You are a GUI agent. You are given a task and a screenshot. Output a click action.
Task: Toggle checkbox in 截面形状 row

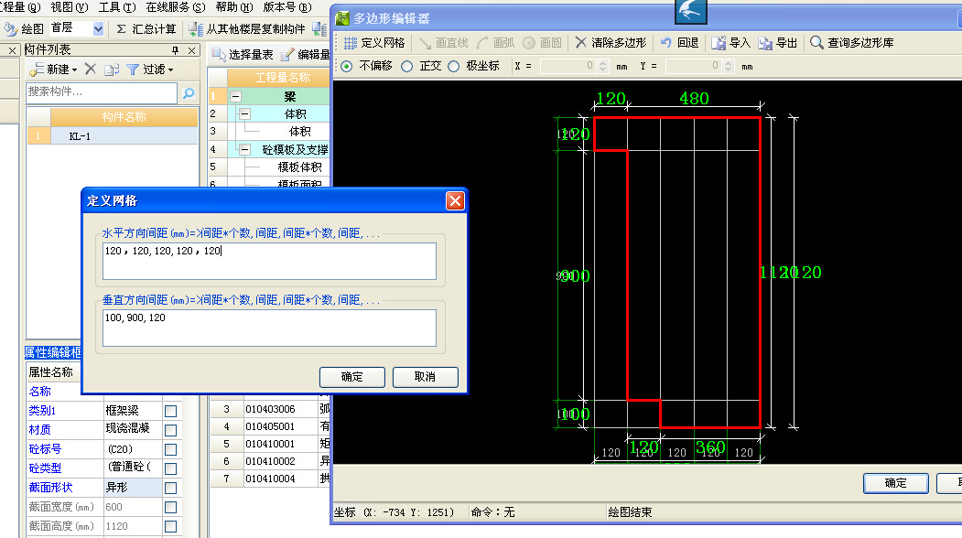point(170,488)
